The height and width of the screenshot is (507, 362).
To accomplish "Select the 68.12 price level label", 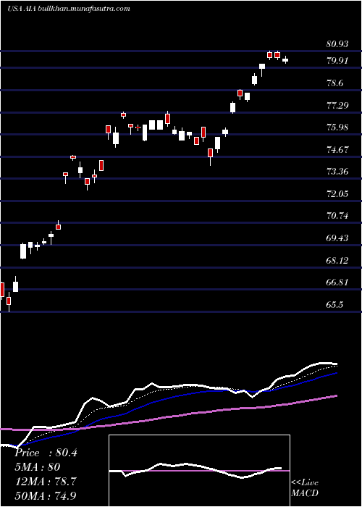I will (x=337, y=261).
